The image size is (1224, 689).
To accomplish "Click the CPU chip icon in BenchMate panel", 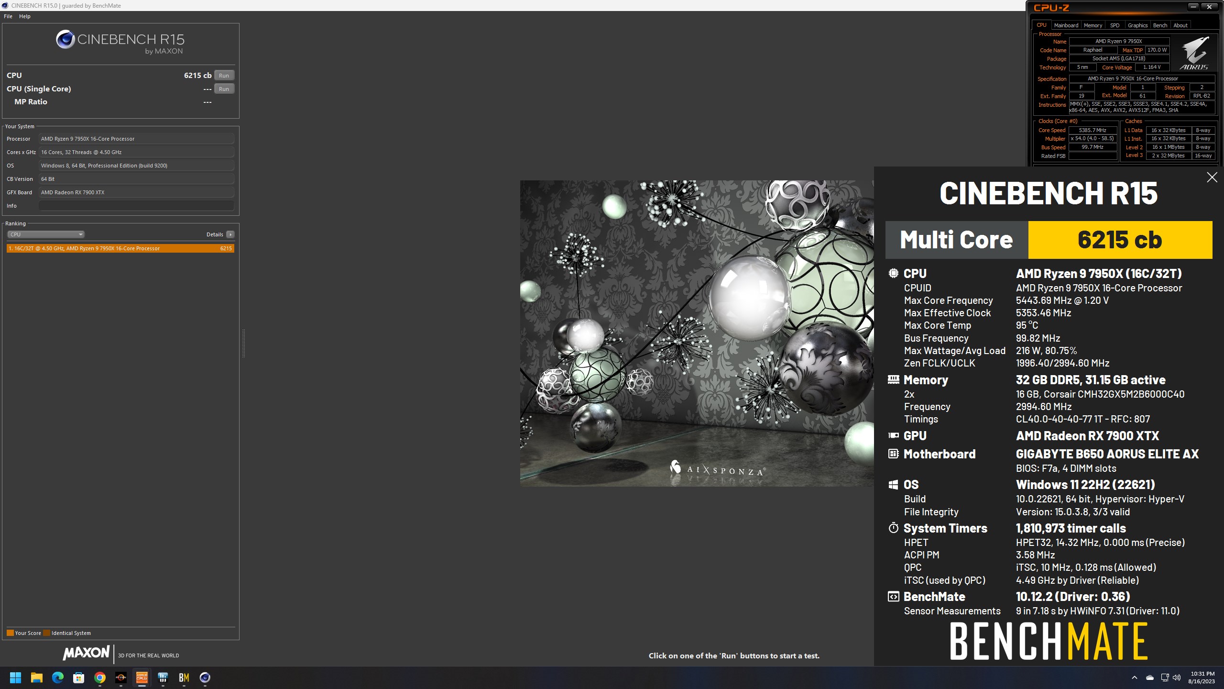I will pyautogui.click(x=893, y=273).
